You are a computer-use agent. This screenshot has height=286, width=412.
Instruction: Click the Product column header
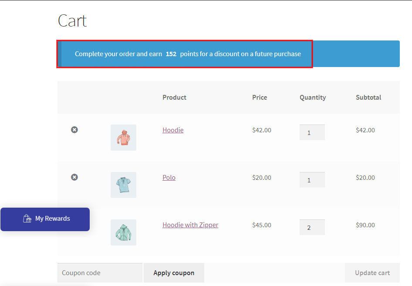pos(174,98)
